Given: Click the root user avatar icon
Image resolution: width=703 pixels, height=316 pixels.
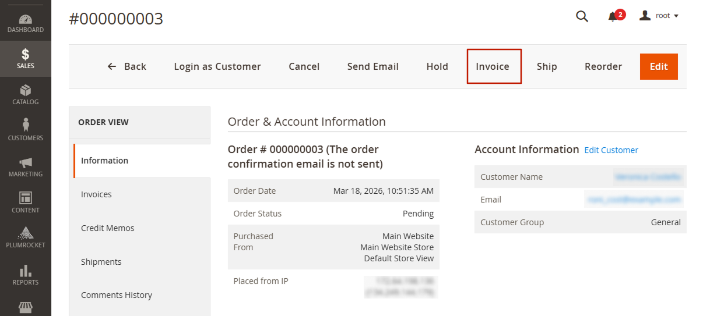Looking at the screenshot, I should 645,16.
